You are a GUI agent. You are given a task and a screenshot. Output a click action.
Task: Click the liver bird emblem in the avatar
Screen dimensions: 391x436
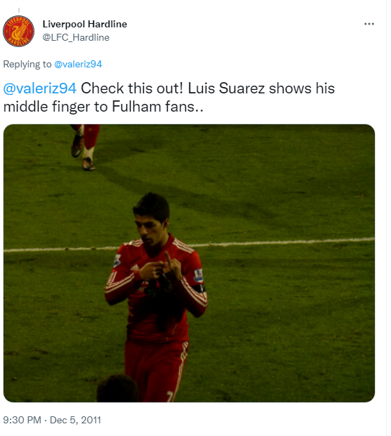point(19,31)
